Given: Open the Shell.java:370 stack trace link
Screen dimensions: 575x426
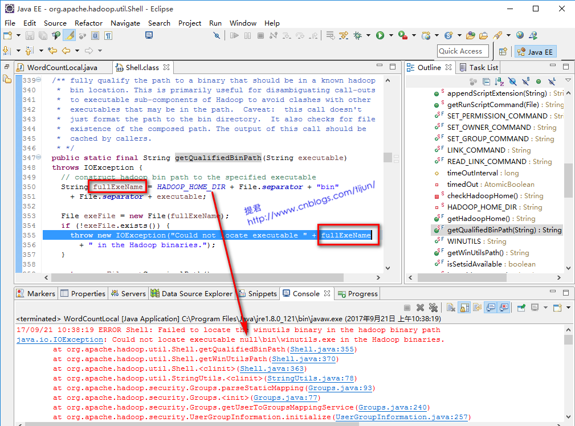Looking at the screenshot, I should [304, 359].
